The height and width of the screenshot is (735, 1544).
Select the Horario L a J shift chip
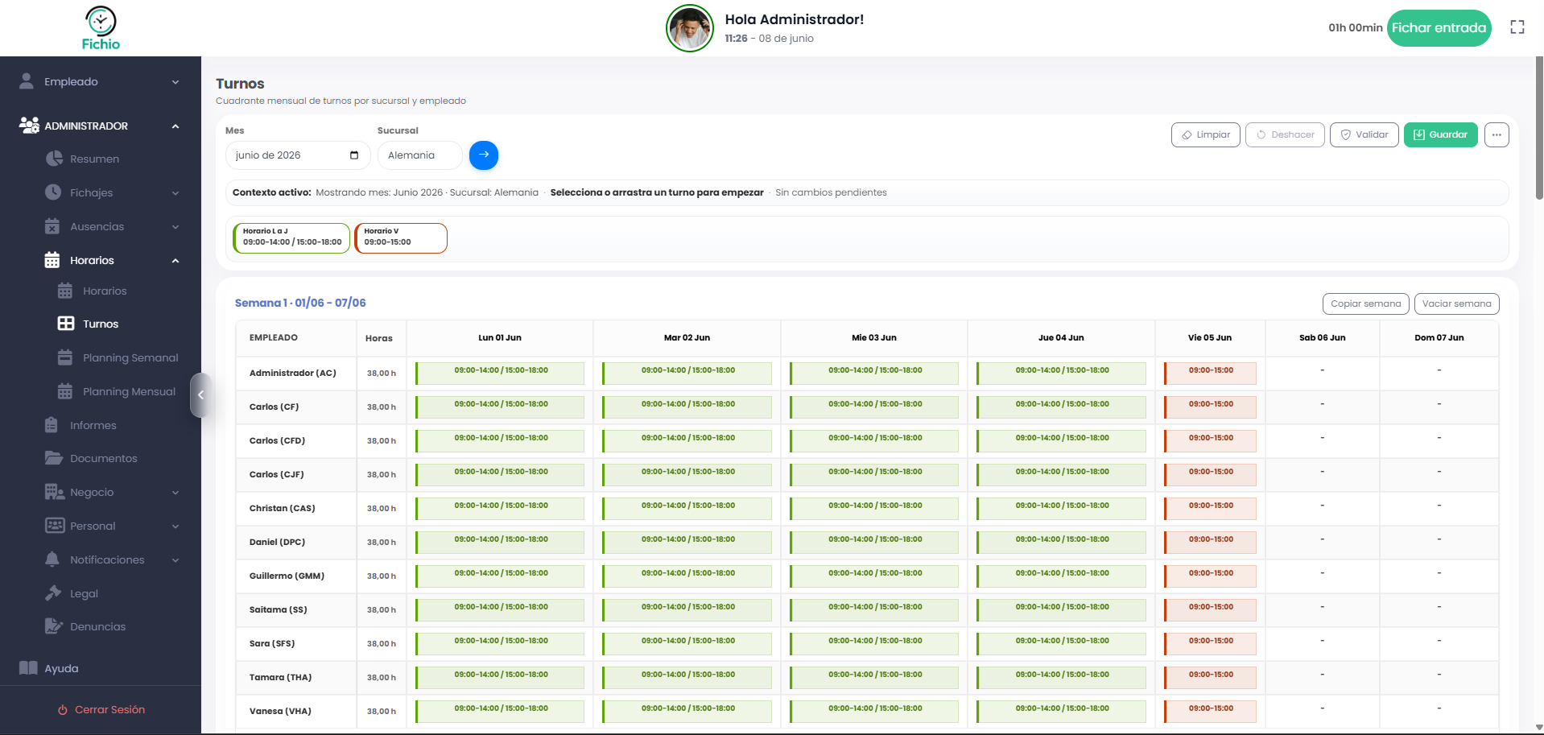point(291,238)
